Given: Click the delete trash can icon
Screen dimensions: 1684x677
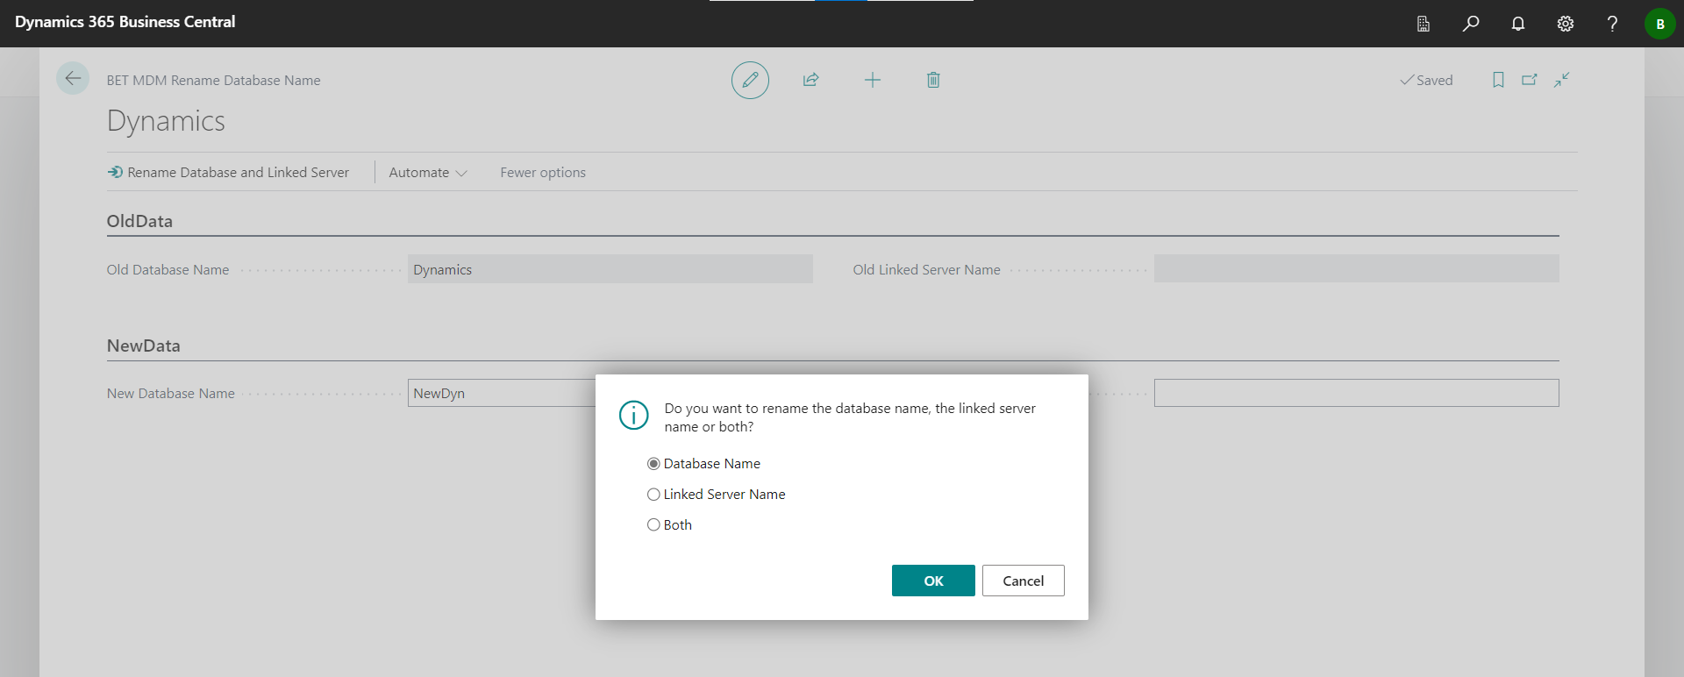Looking at the screenshot, I should (933, 80).
